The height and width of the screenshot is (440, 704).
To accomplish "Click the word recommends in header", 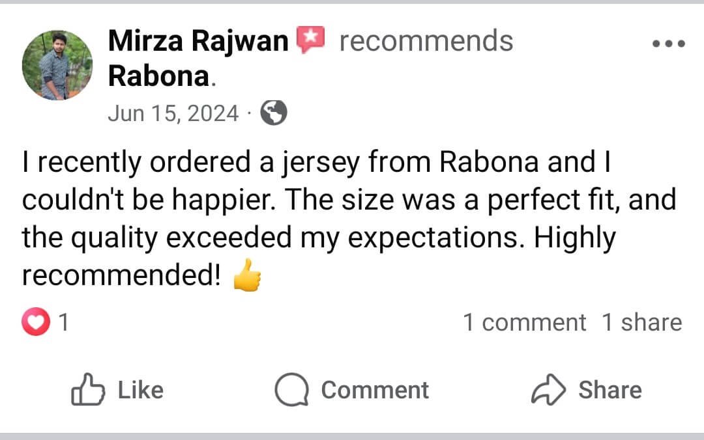I will [426, 41].
